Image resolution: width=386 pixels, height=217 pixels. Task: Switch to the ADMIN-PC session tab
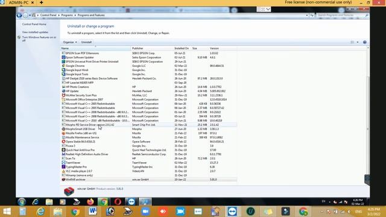click(19, 2)
